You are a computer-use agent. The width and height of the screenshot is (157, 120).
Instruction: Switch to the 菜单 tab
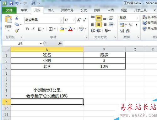coord(24,10)
